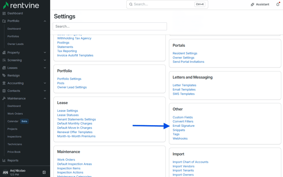Open Tenant Statements Settings link
Image resolution: width=283 pixels, height=177 pixels.
tap(76, 119)
